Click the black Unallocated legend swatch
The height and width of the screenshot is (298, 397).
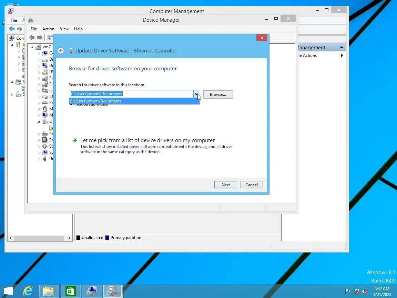pos(78,238)
